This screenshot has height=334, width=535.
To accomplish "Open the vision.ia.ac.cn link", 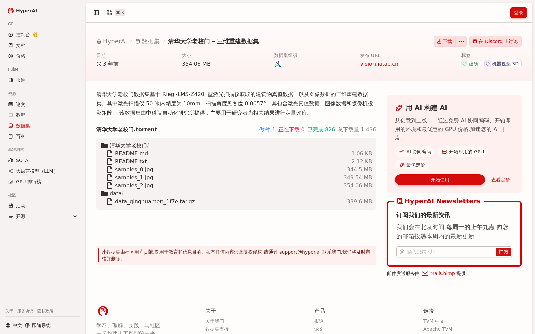I will [379, 64].
